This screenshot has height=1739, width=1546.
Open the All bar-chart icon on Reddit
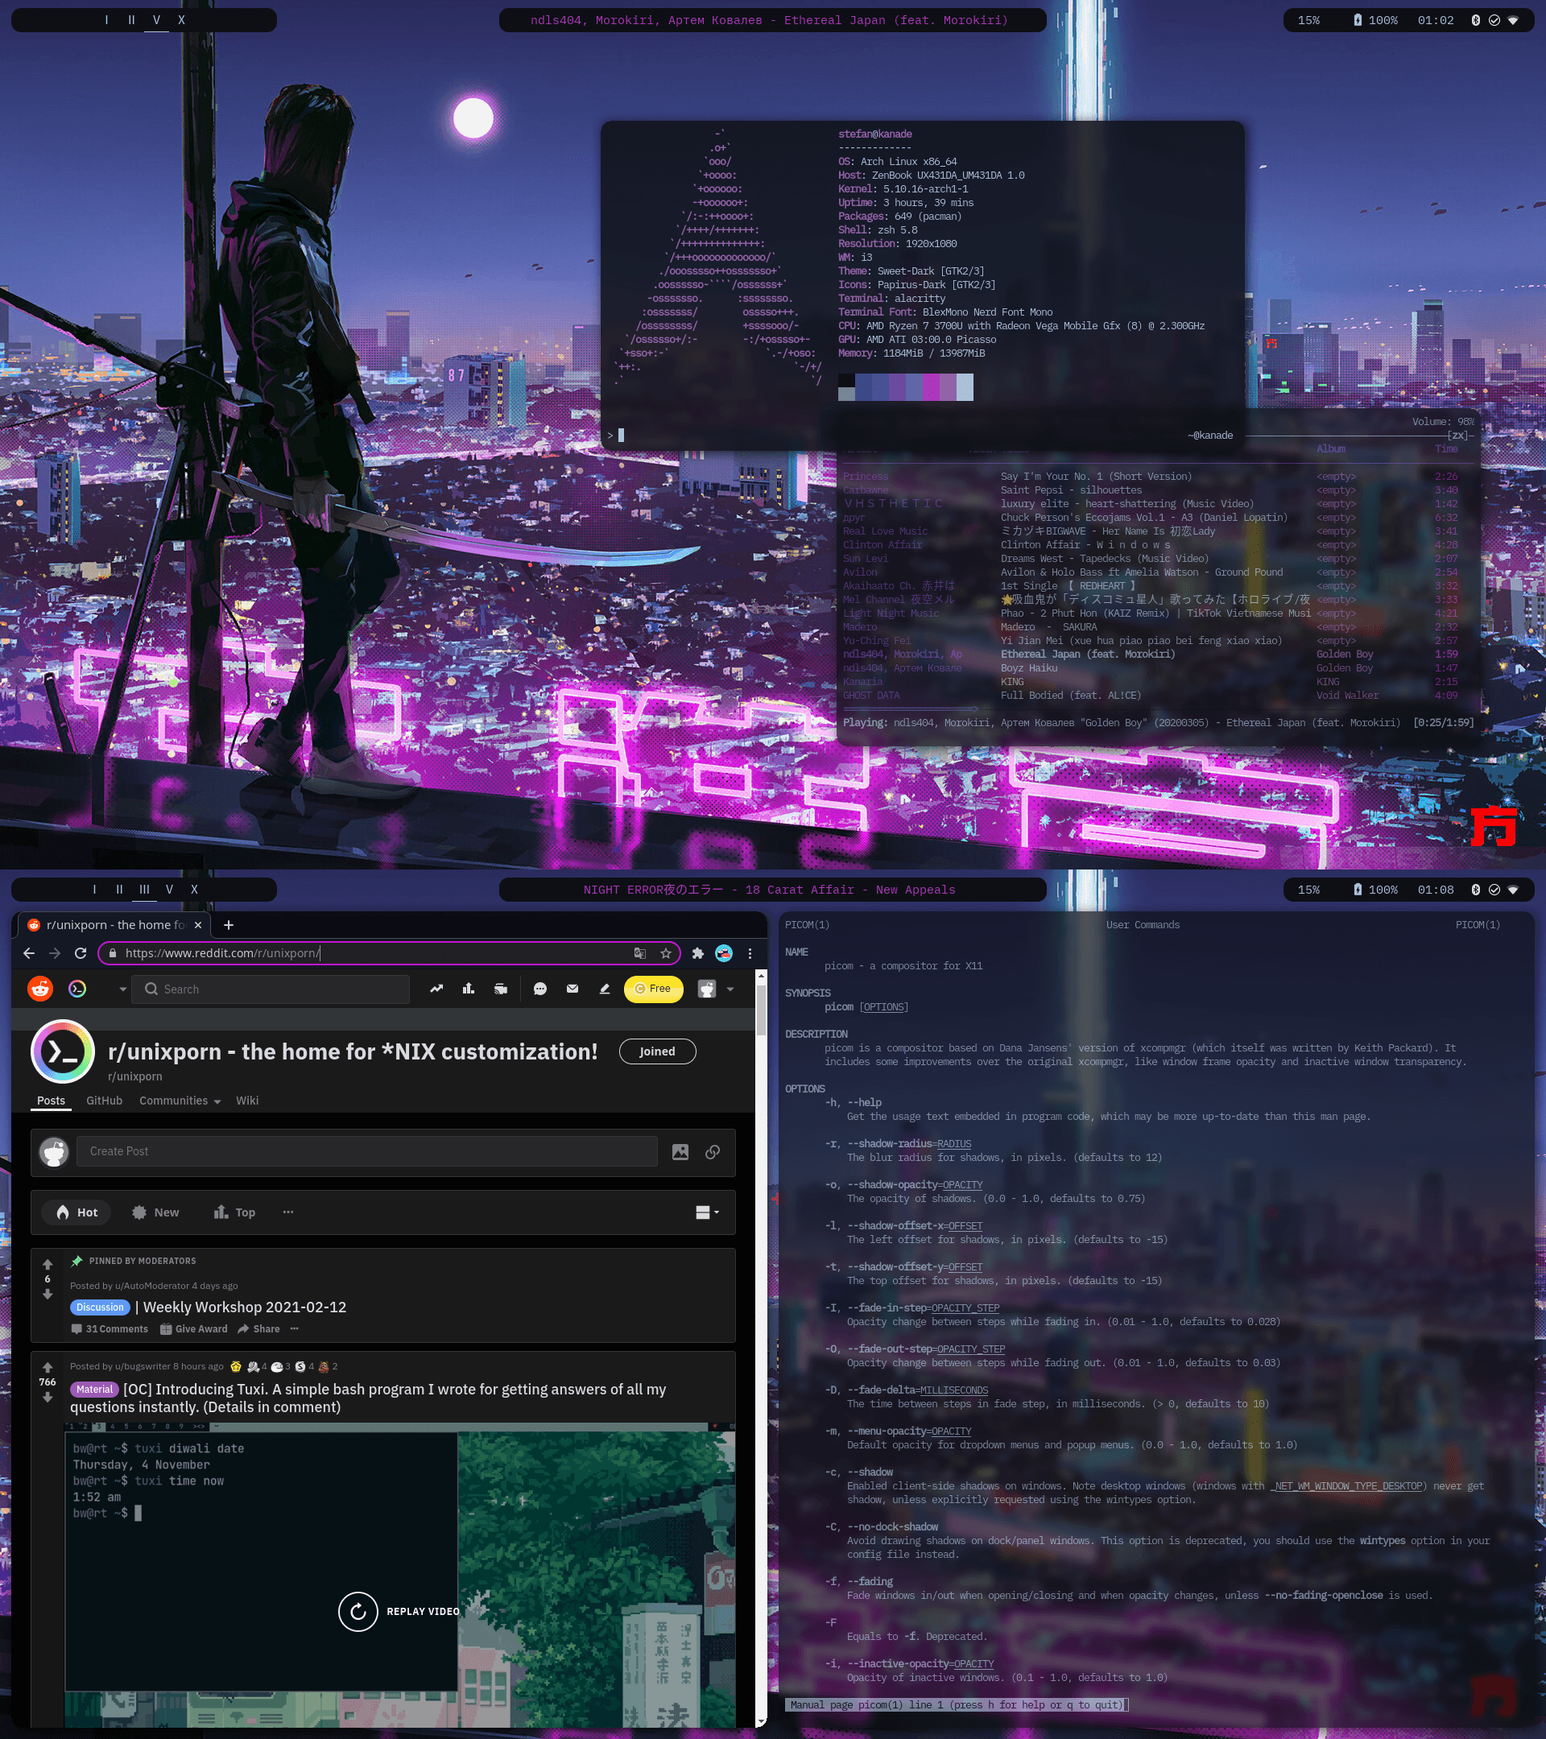tap(468, 989)
